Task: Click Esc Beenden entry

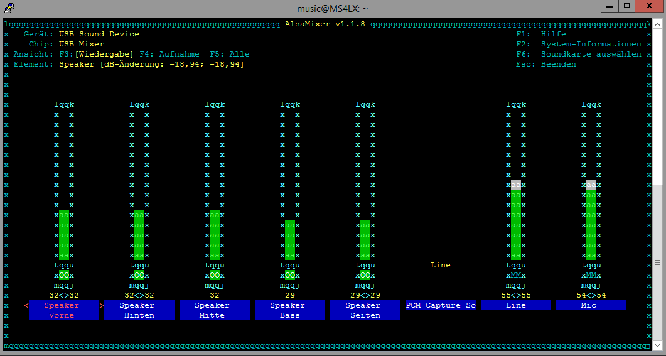Action: (546, 64)
